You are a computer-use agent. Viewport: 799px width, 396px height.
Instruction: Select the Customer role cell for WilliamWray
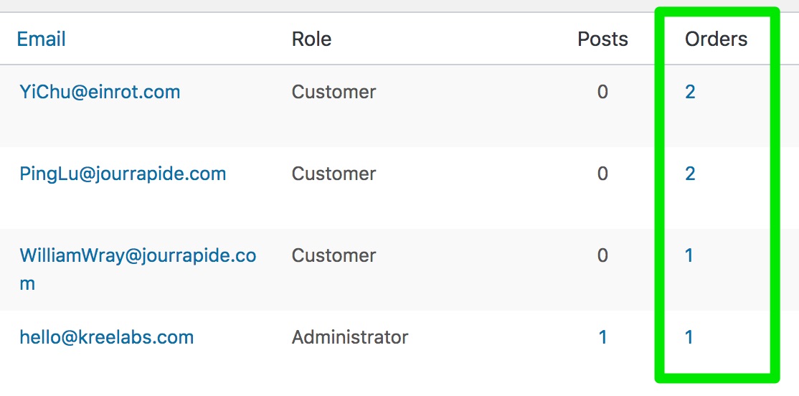[x=334, y=255]
